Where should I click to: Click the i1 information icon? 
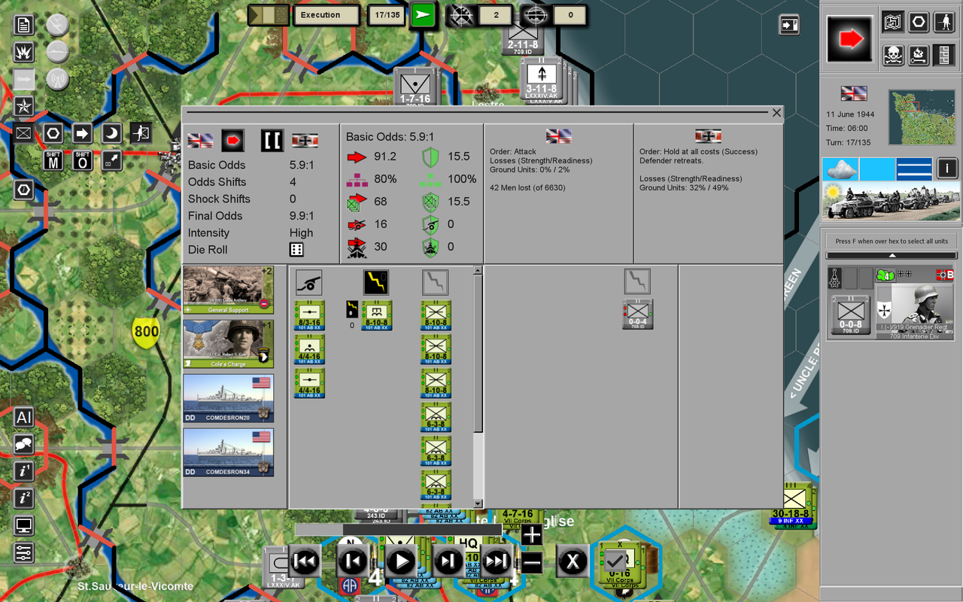click(x=24, y=472)
